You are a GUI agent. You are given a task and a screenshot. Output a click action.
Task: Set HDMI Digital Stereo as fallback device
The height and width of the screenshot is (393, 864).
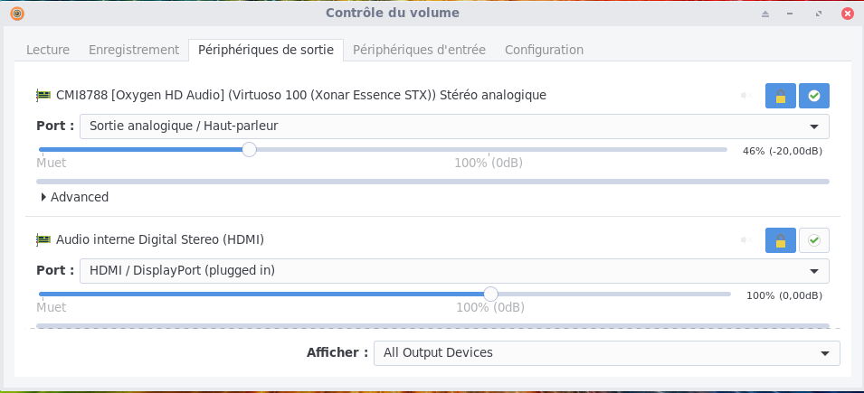(814, 239)
